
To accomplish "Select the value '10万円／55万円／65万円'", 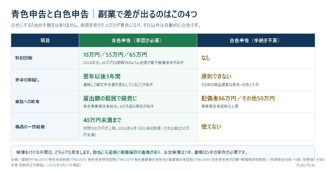I will (x=115, y=55).
